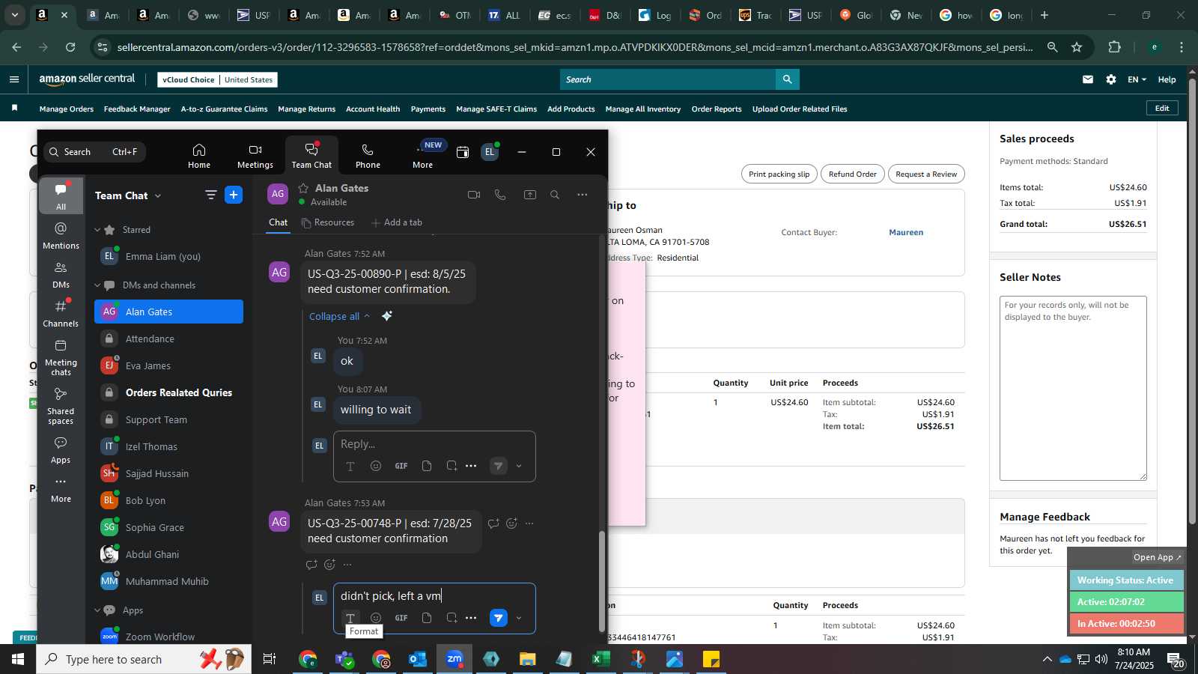
Task: Attach file in active reply box
Action: [x=427, y=618]
